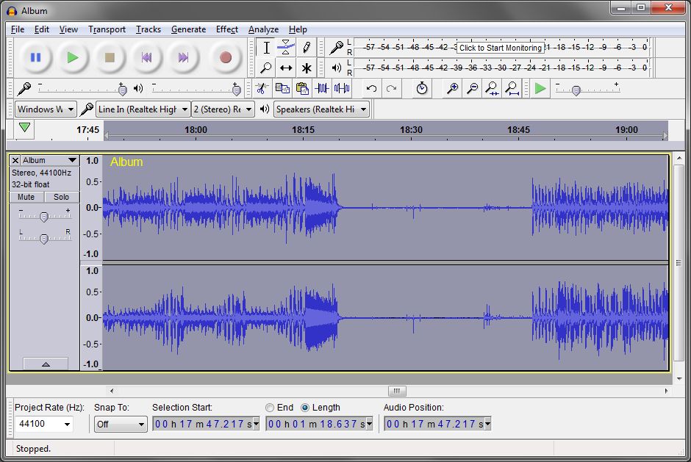This screenshot has width=691, height=462.
Task: Select the Length radio button
Action: [305, 408]
